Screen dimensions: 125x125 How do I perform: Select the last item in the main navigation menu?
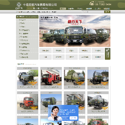(107, 9)
